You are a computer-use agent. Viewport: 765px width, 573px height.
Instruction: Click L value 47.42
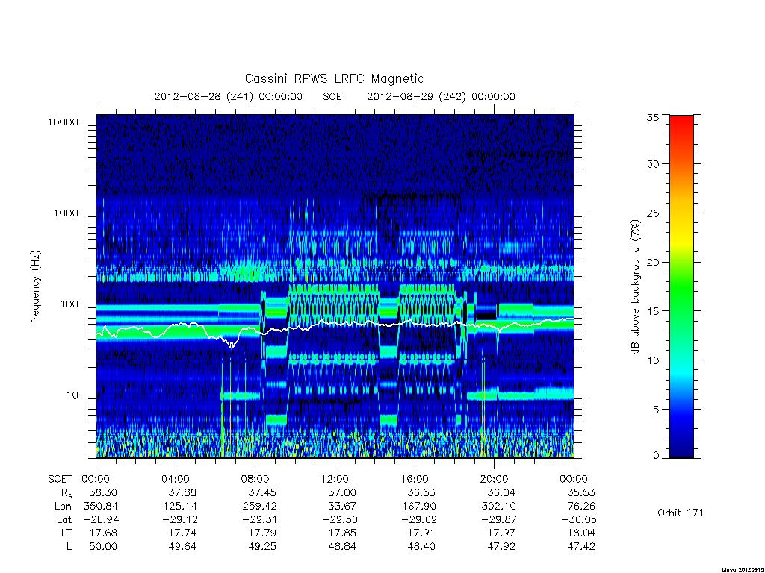(x=581, y=547)
